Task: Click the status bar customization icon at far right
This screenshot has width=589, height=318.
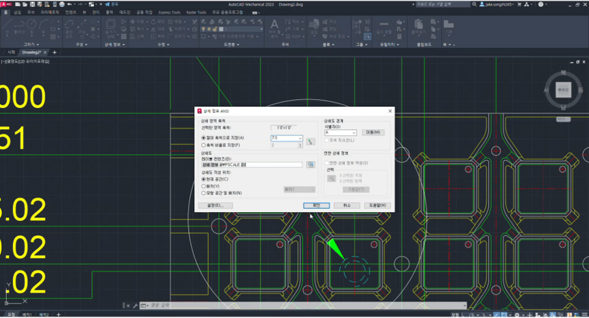Action: [x=585, y=315]
